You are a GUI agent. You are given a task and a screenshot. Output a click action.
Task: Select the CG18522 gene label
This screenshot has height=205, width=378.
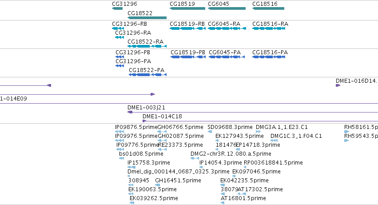click(x=140, y=13)
